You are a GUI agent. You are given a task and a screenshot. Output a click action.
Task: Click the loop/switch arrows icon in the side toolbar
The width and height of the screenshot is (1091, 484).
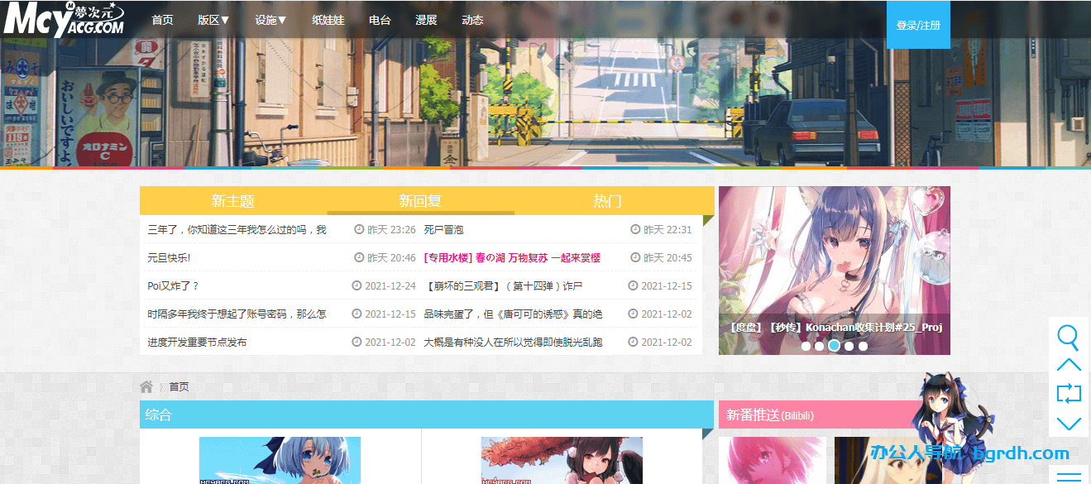pyautogui.click(x=1069, y=394)
